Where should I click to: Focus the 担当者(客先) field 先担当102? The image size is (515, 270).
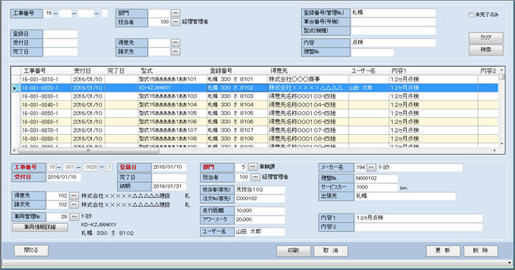pos(260,189)
